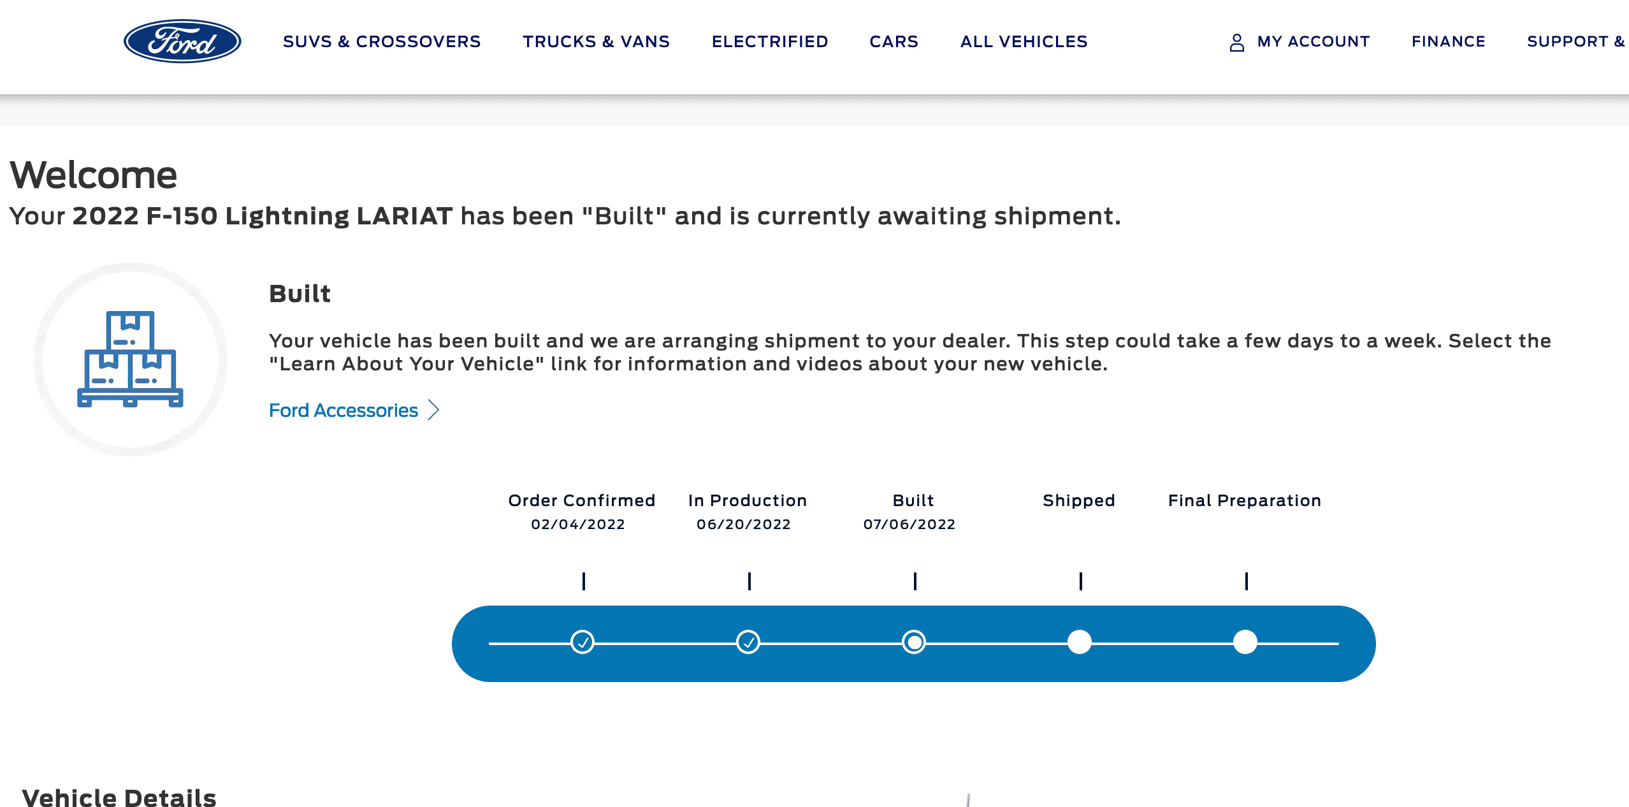Open the Ford Accessories link
This screenshot has height=807, width=1629.
point(344,410)
